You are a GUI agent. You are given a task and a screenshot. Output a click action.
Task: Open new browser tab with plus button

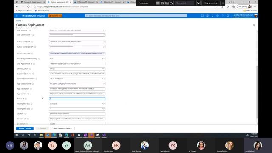(234, 2)
